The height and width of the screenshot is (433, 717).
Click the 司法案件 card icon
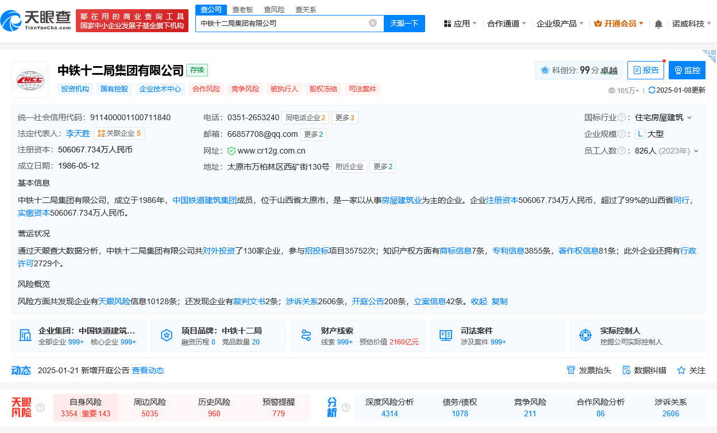[x=445, y=335]
